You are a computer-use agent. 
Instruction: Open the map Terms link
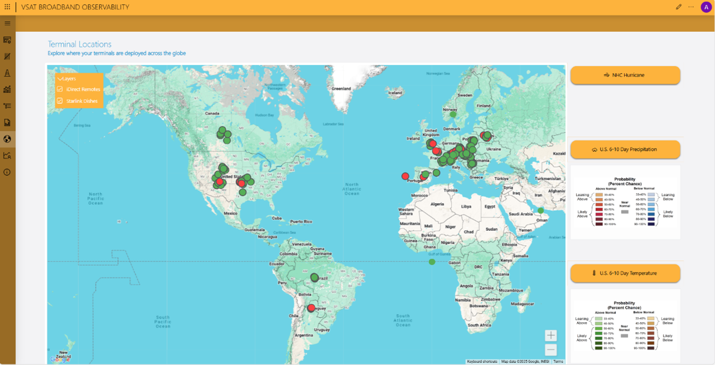point(558,362)
